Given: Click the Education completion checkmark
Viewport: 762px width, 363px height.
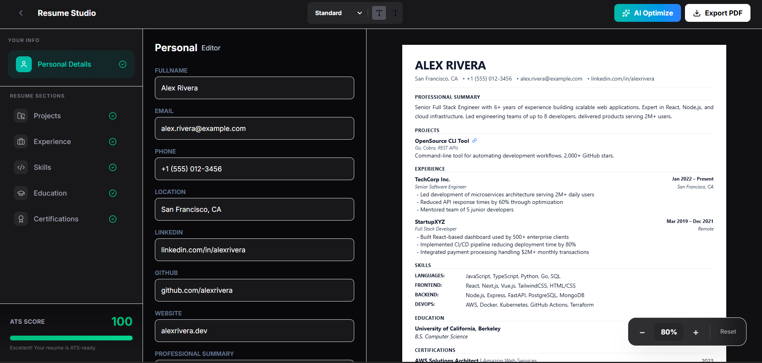Looking at the screenshot, I should pyautogui.click(x=113, y=193).
